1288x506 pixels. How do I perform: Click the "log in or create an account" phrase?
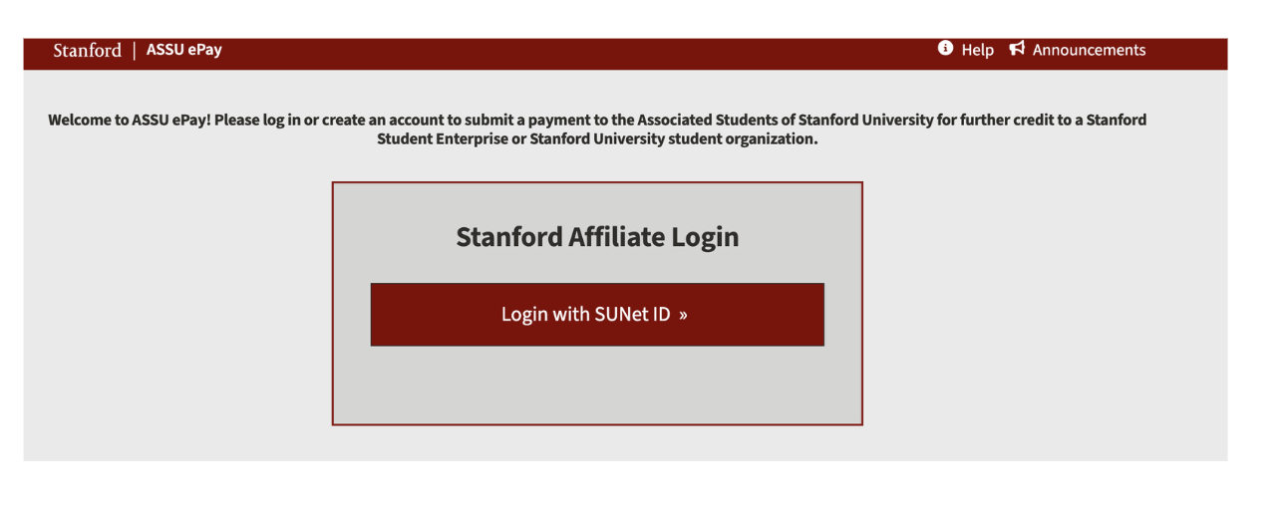352,121
